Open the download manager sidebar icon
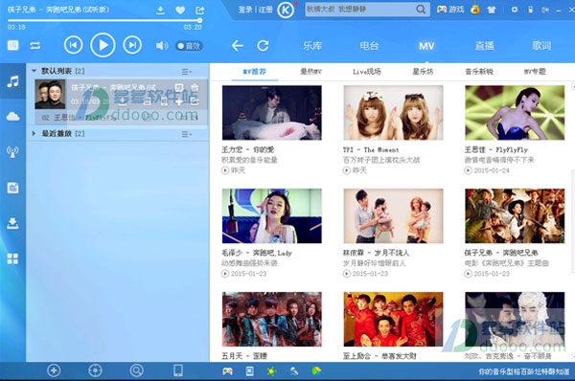This screenshot has height=381, width=575. point(12,223)
